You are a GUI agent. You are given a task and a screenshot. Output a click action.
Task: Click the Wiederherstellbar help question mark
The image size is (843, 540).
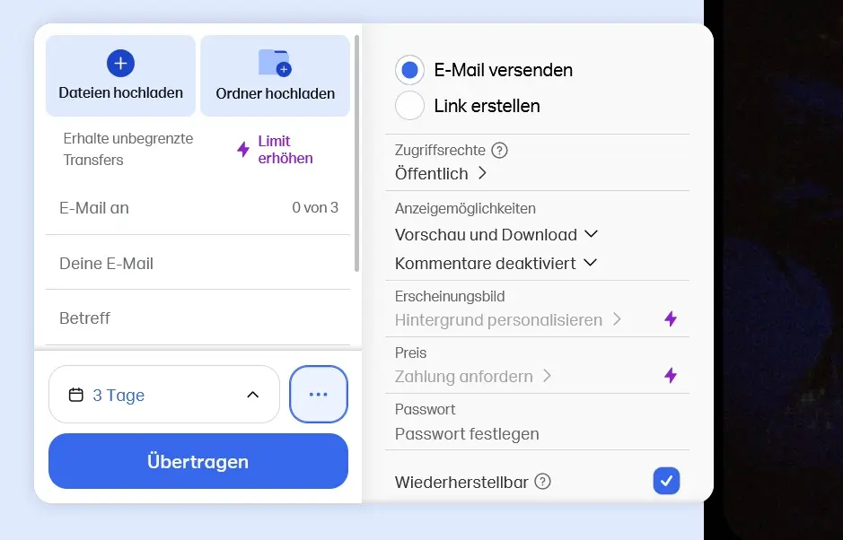point(542,482)
